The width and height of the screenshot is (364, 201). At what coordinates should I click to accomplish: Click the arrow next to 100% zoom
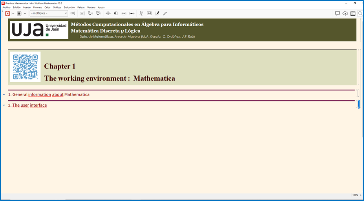tap(361, 195)
